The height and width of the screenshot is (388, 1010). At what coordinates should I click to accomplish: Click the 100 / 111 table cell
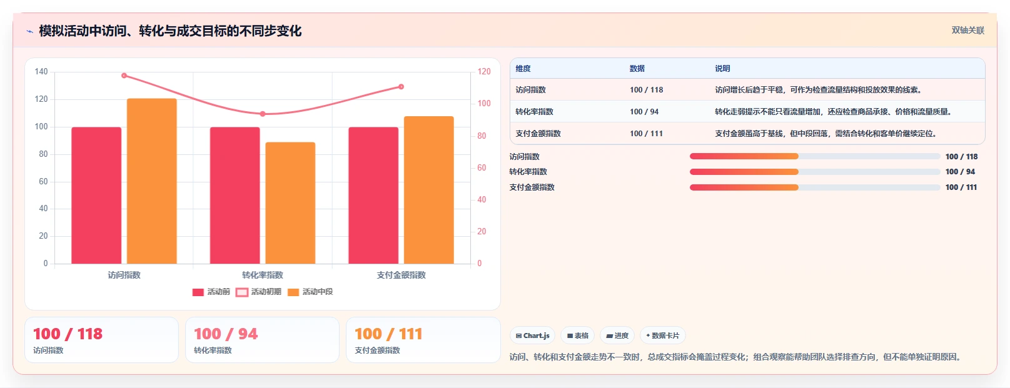tap(647, 134)
